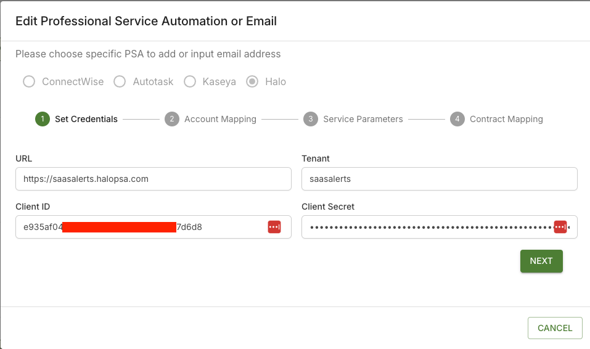Click the password manager icon in Client Secret field
The width and height of the screenshot is (590, 349).
(560, 227)
